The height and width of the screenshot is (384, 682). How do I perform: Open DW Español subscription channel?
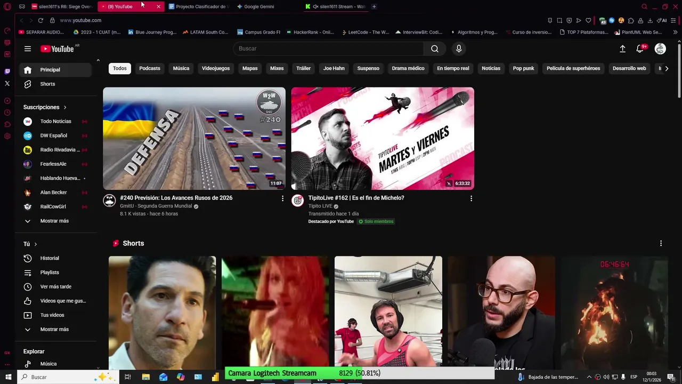pyautogui.click(x=55, y=135)
